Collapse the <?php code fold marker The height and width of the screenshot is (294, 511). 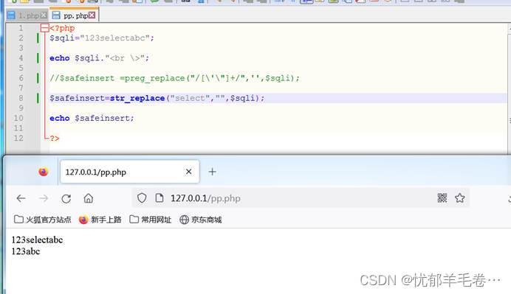pos(44,28)
